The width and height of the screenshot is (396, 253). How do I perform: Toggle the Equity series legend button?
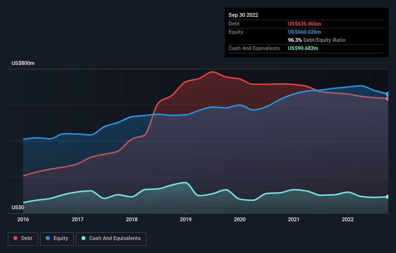coord(57,239)
